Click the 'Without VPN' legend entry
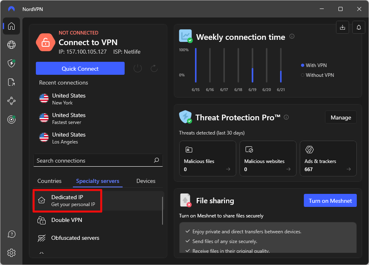 (317, 75)
